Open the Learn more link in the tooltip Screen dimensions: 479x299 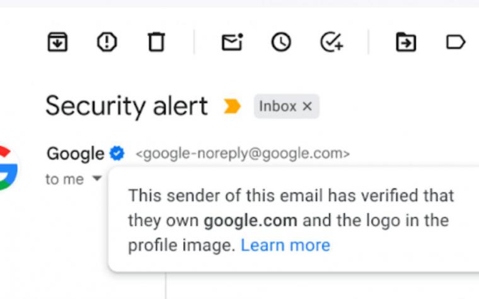point(286,245)
